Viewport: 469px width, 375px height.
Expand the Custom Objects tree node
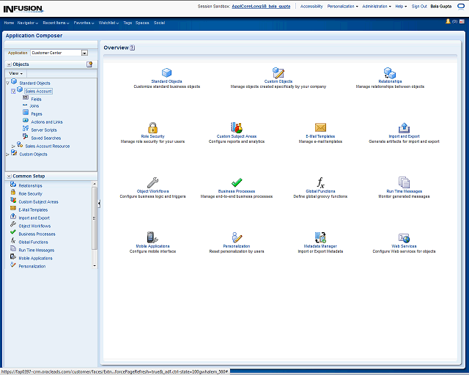[x=7, y=155]
